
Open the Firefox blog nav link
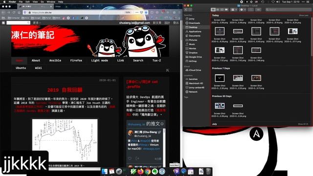pos(76,61)
